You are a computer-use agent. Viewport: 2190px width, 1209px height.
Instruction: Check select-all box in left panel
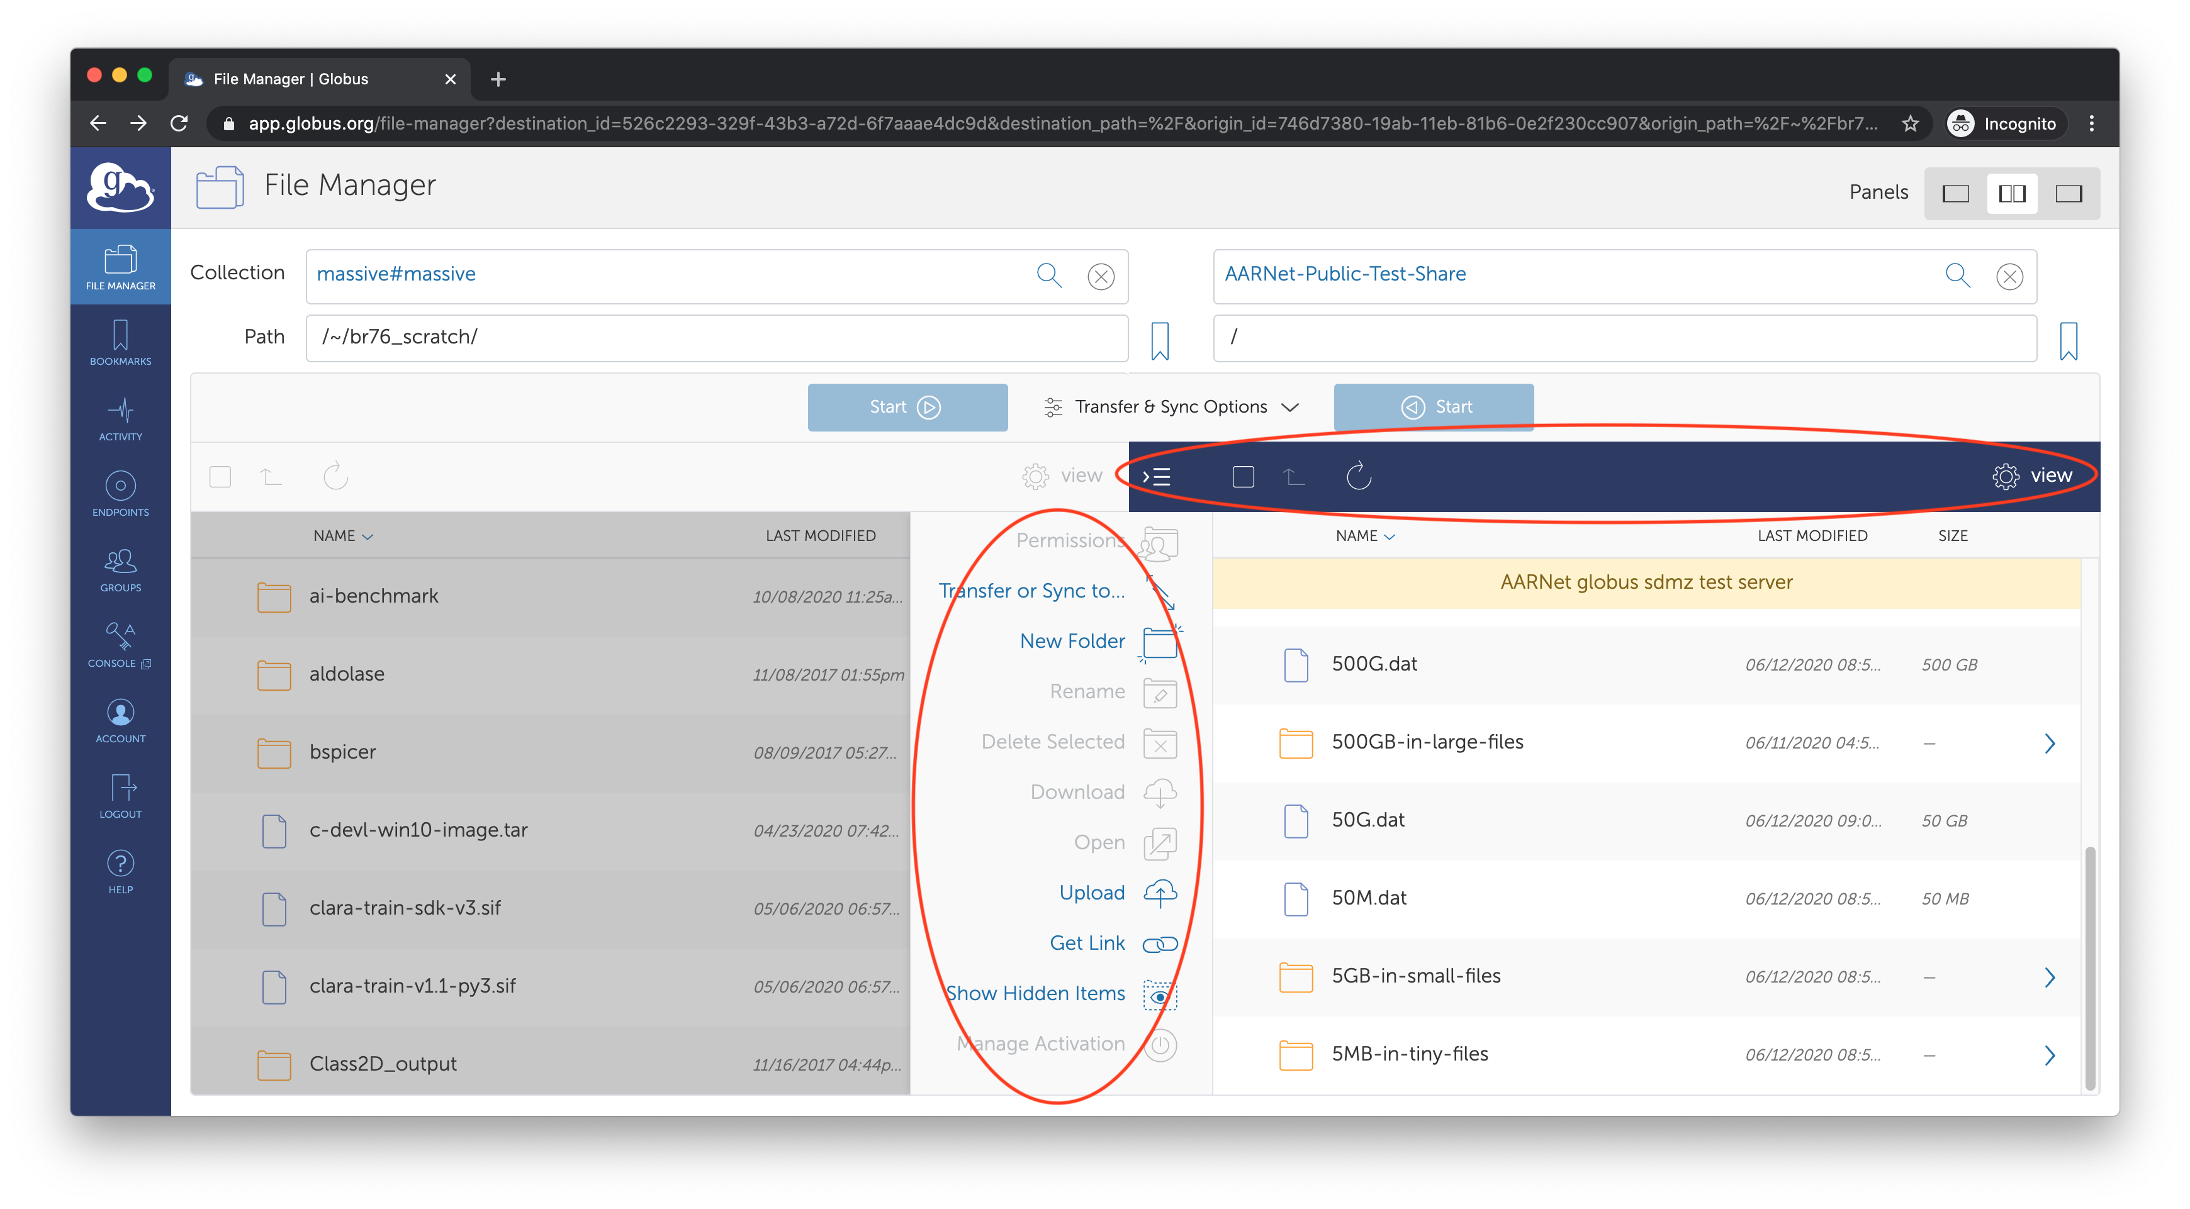pos(220,477)
